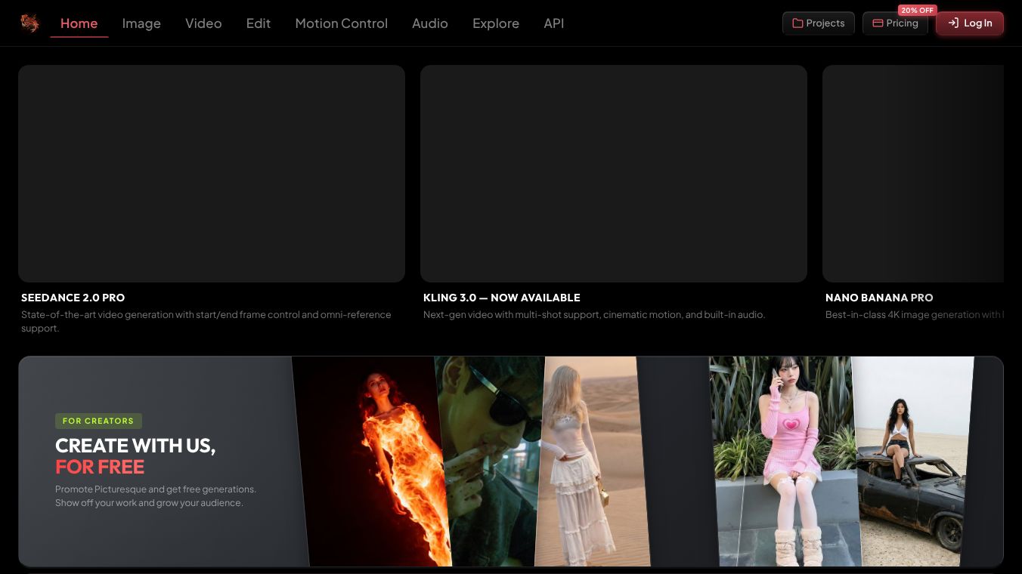Switch to the Video tab
Viewport: 1022px width, 574px height.
point(203,23)
